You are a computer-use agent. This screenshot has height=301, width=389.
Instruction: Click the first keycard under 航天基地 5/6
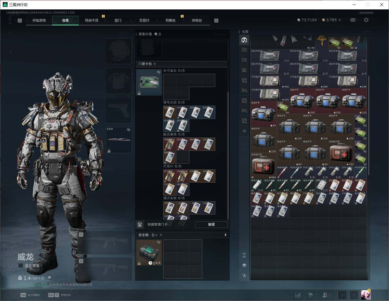(170, 144)
